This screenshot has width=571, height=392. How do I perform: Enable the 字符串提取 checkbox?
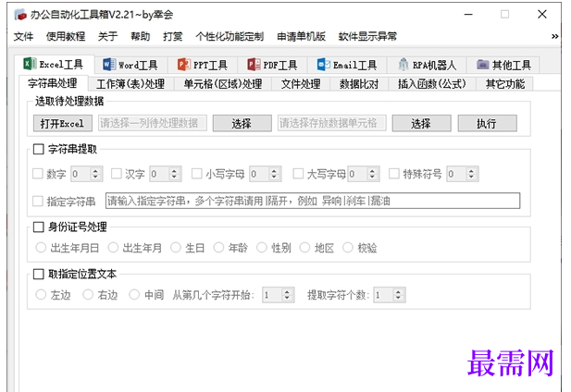coord(38,149)
